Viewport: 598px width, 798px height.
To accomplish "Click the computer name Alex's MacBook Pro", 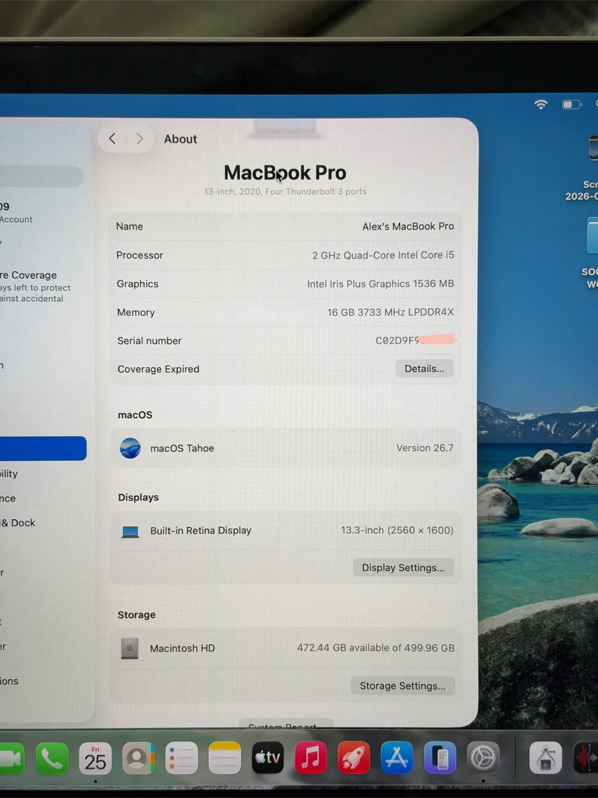I will tap(408, 226).
